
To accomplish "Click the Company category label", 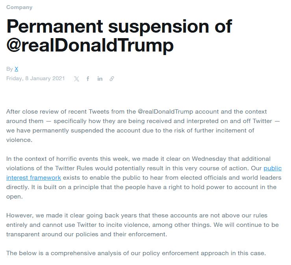I will click(19, 7).
